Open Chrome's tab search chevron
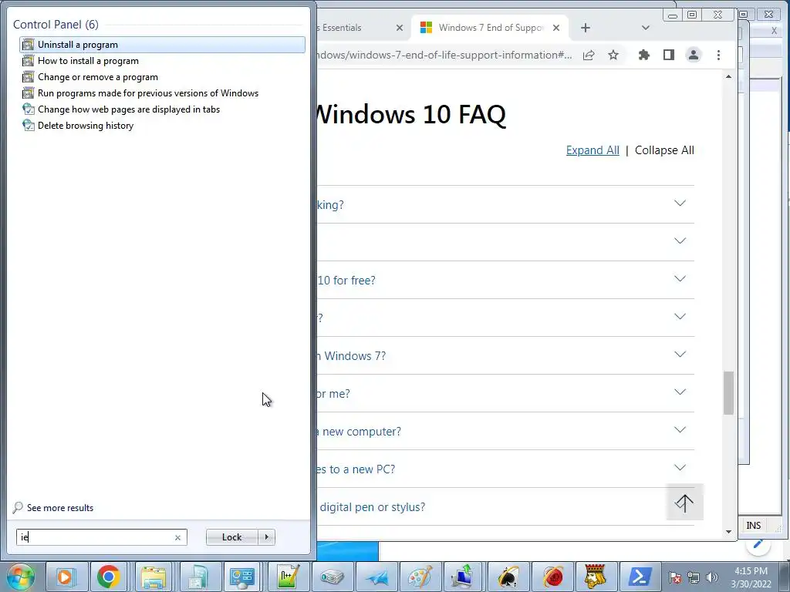This screenshot has width=790, height=592. [646, 28]
